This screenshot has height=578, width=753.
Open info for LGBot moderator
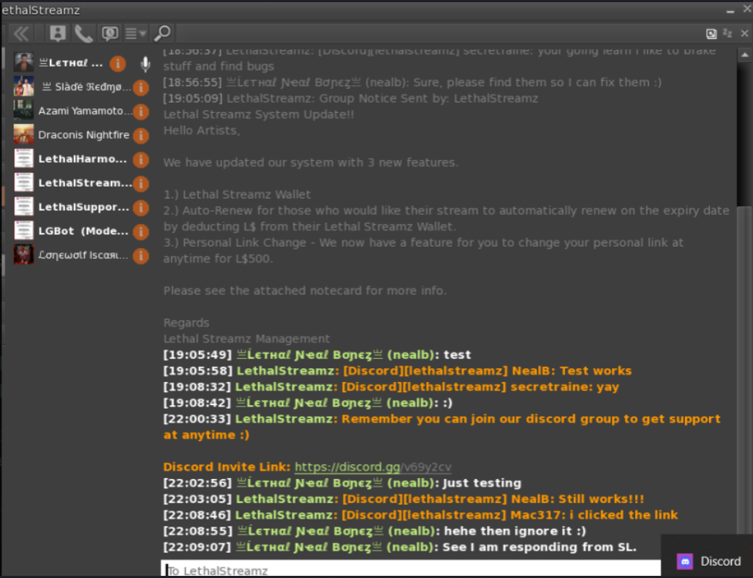click(141, 231)
